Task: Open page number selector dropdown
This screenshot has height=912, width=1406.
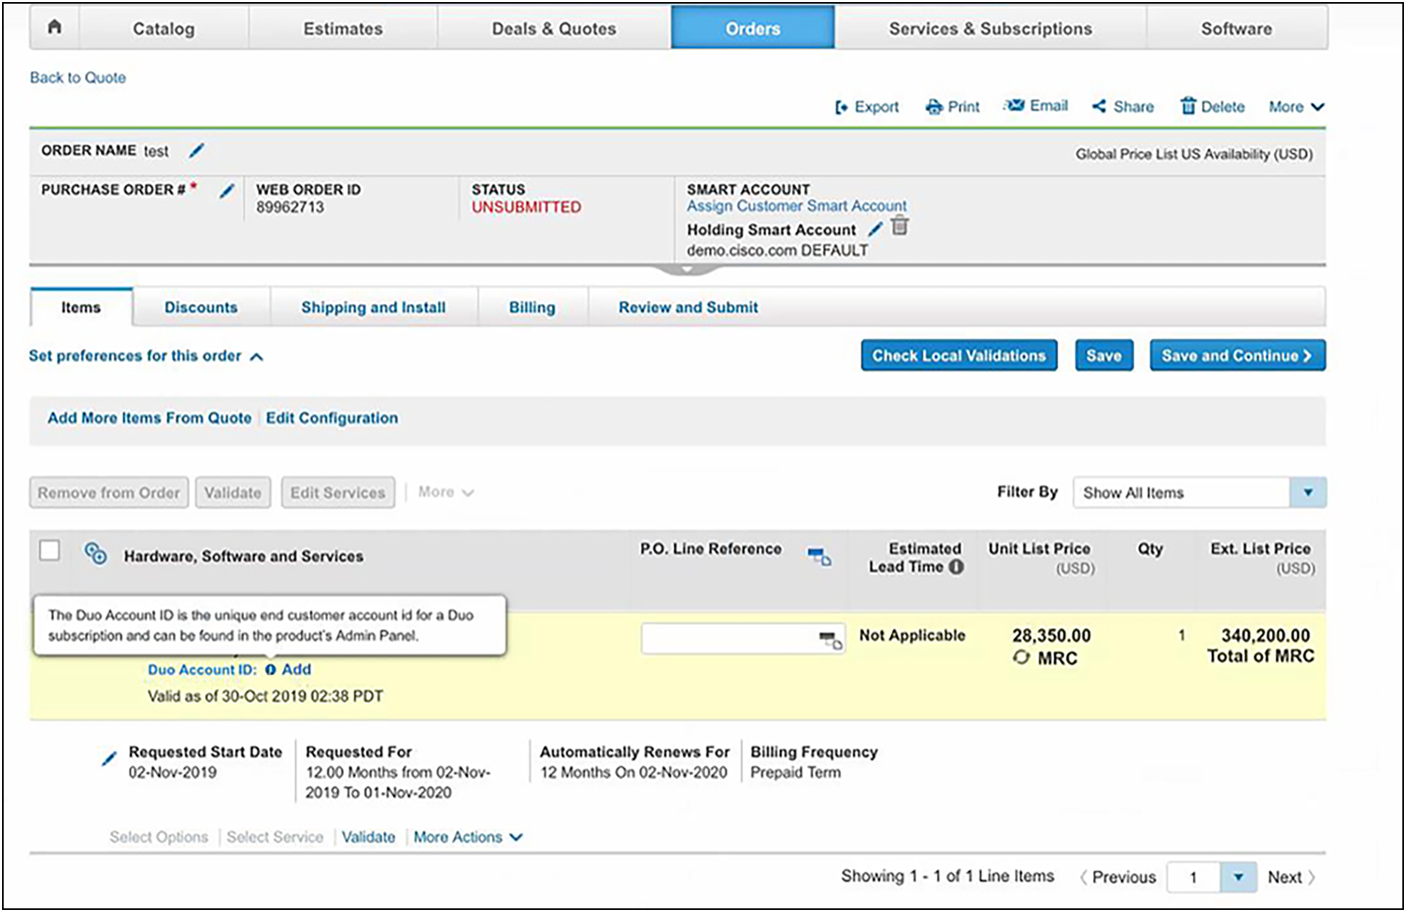Action: click(1238, 877)
